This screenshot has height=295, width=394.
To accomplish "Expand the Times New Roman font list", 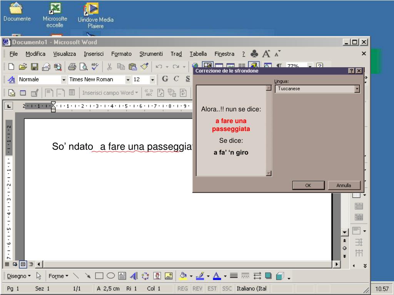I will tap(128, 80).
